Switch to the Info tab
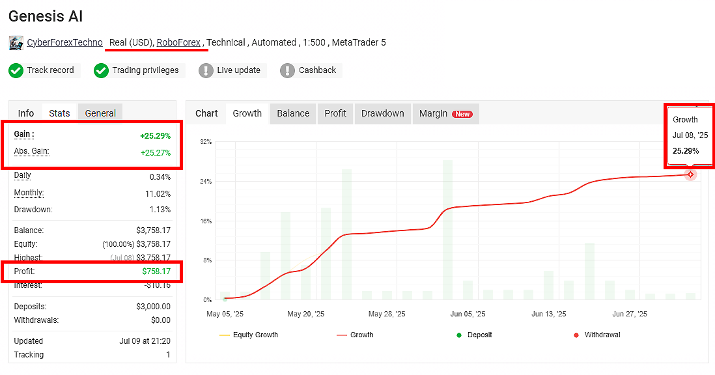 [26, 113]
